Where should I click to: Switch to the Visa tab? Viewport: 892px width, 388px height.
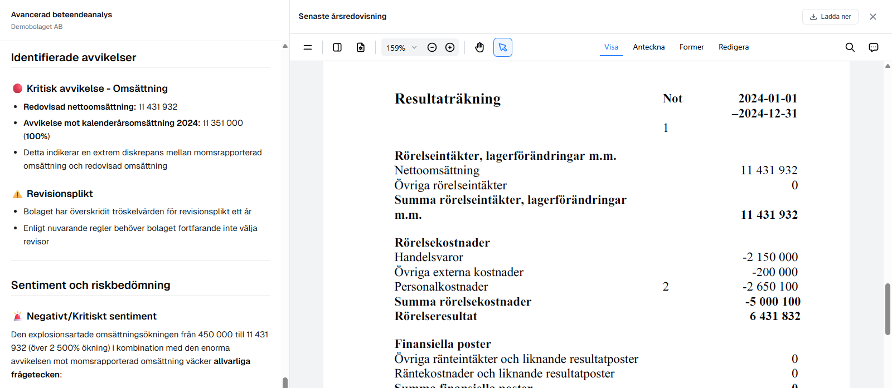click(611, 47)
